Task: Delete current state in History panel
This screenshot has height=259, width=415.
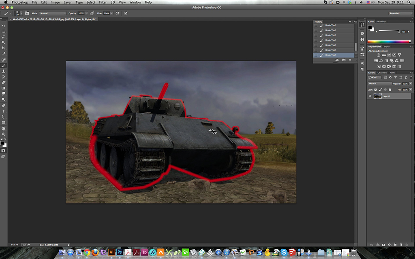Action: point(350,60)
